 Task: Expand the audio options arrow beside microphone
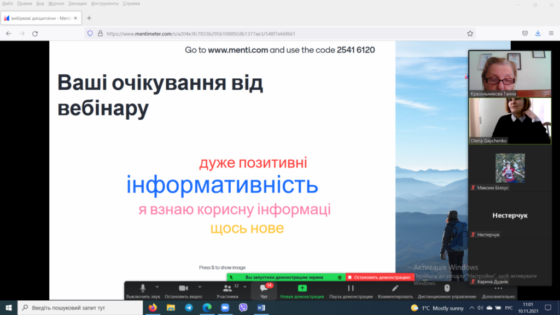pyautogui.click(x=157, y=287)
